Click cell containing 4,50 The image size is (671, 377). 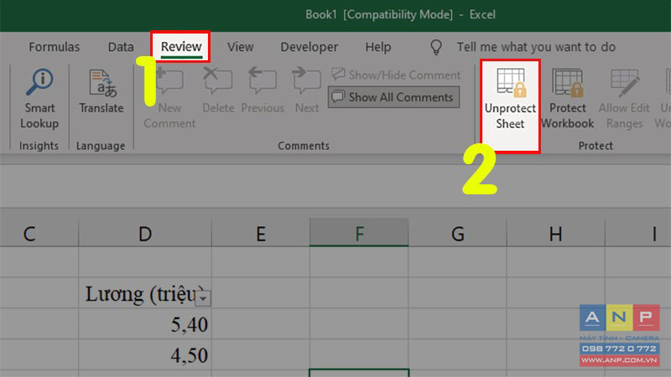(145, 354)
